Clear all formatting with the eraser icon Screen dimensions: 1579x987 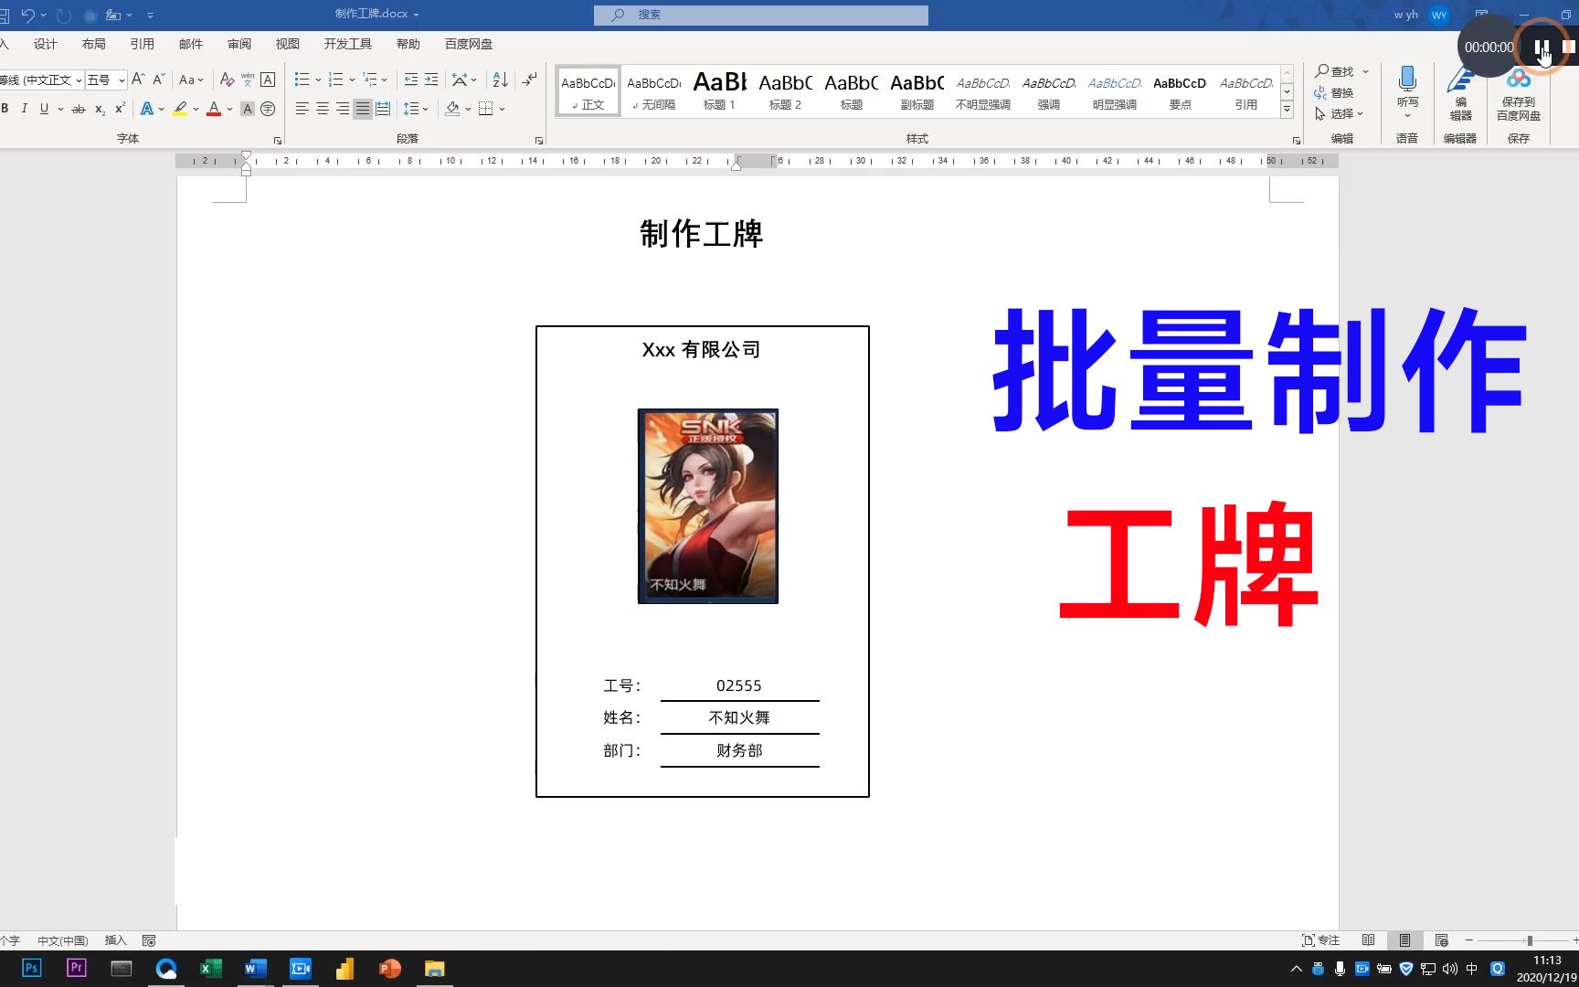[x=228, y=80]
